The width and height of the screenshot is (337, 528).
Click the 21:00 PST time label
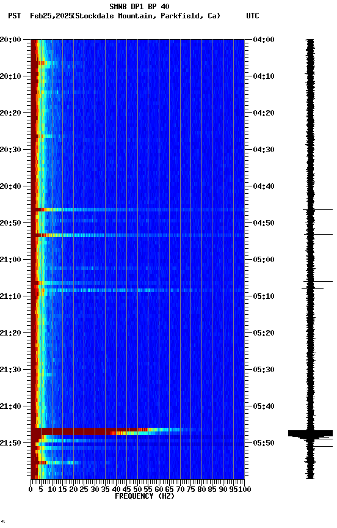pyautogui.click(x=10, y=260)
